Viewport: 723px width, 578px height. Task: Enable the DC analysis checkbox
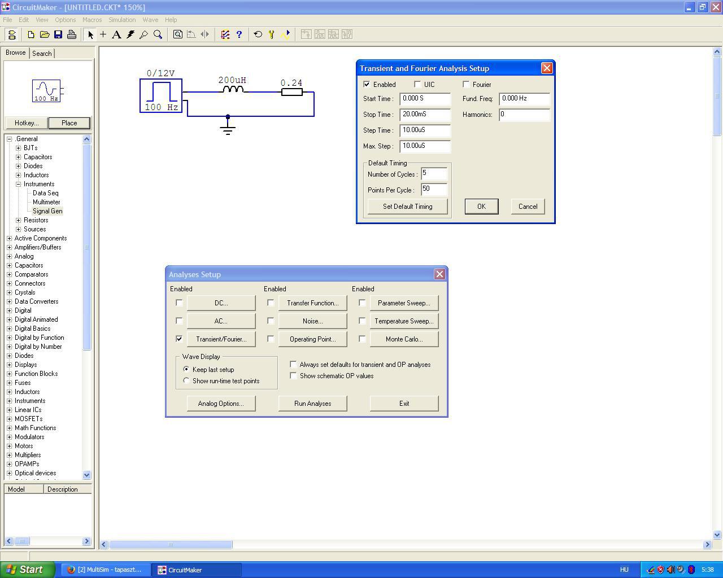[x=180, y=303]
